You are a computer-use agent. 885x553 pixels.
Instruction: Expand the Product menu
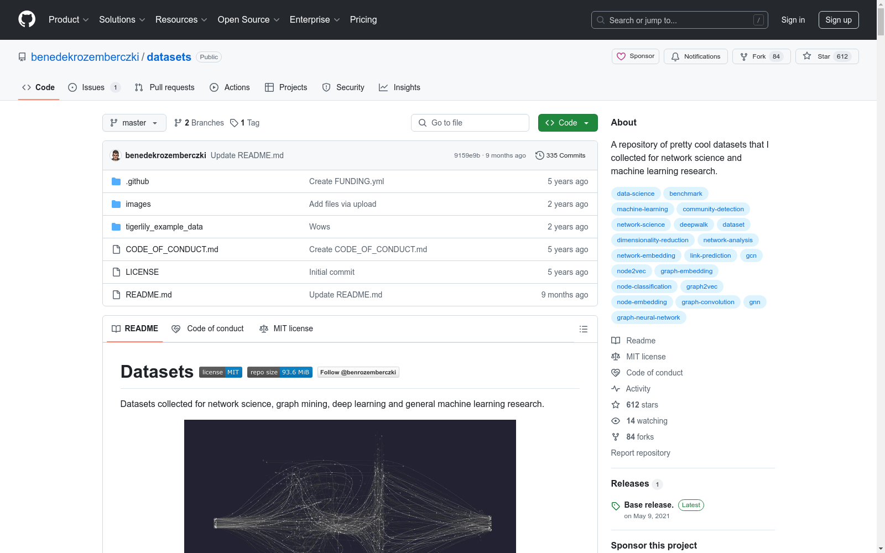(69, 20)
